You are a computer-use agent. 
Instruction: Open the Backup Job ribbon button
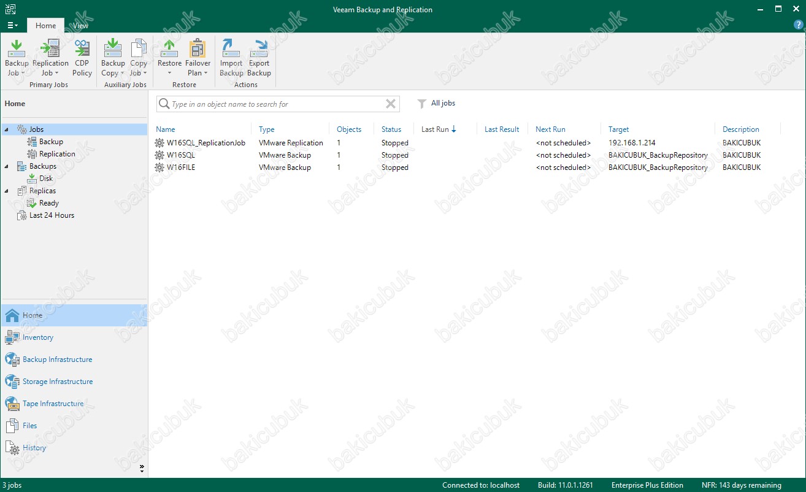tap(17, 58)
